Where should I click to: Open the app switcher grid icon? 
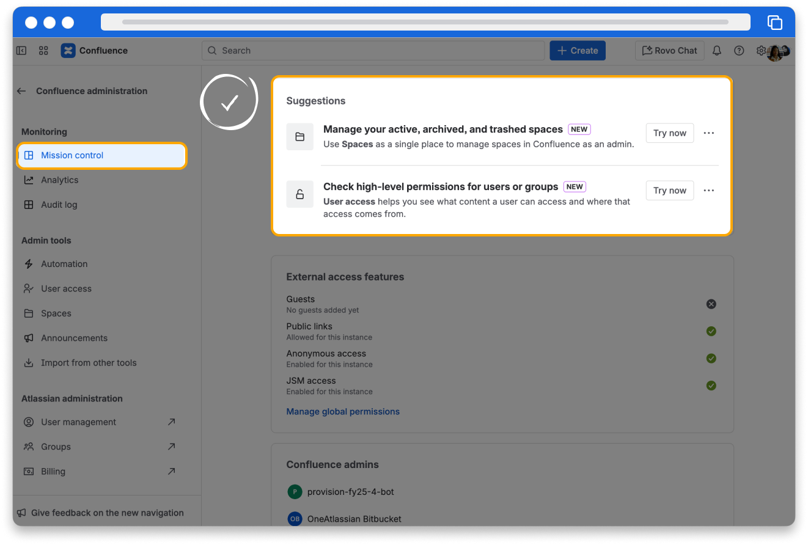(x=43, y=51)
